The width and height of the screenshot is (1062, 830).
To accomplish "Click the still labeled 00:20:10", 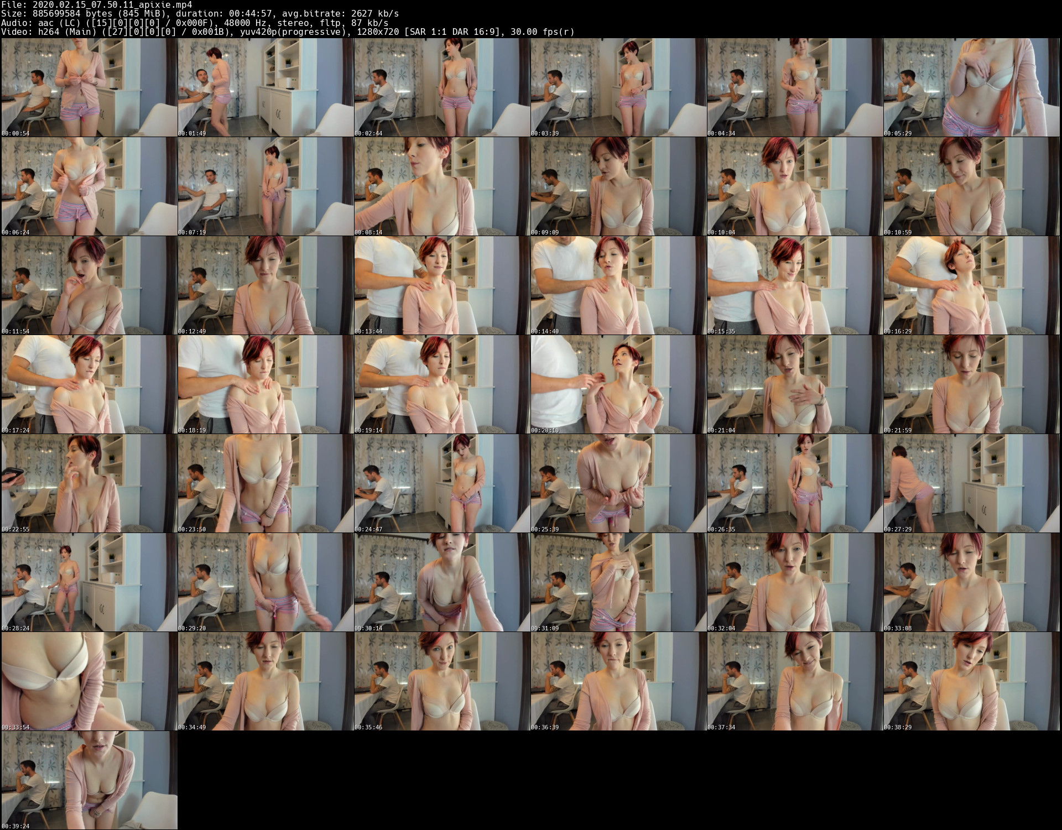I will coord(618,384).
